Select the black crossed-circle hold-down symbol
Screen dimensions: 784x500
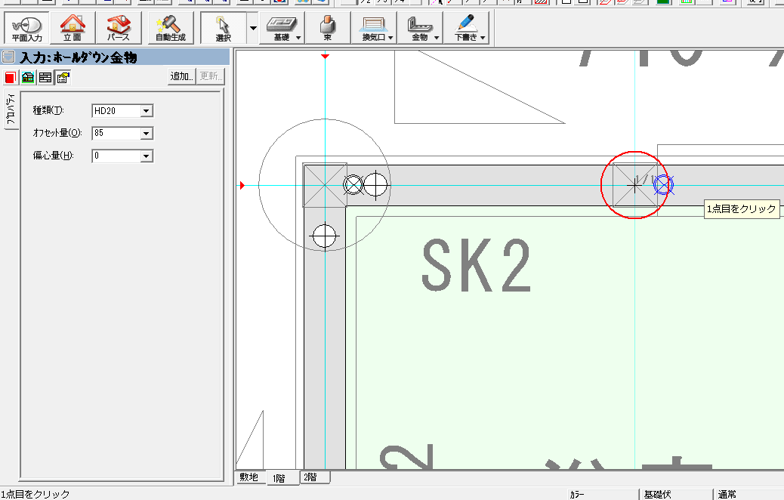(x=353, y=185)
